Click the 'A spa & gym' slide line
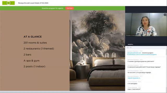 tap(32, 61)
